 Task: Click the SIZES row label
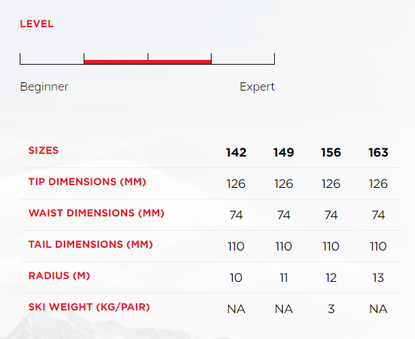pyautogui.click(x=44, y=150)
